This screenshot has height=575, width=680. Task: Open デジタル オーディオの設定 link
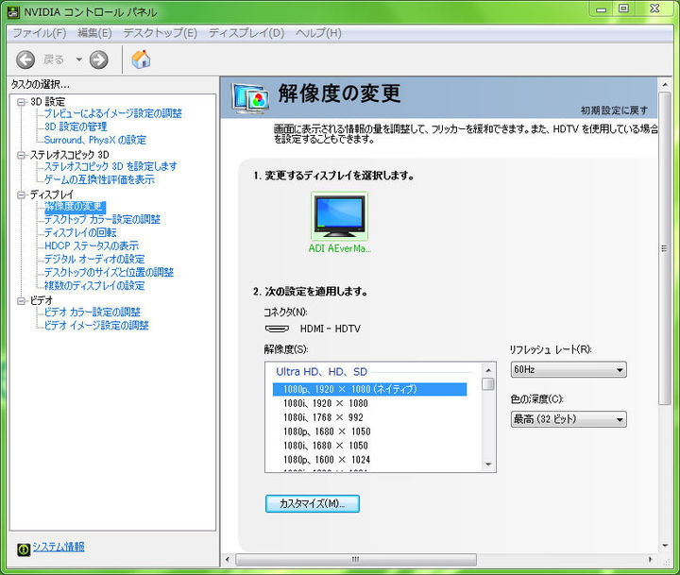94,259
